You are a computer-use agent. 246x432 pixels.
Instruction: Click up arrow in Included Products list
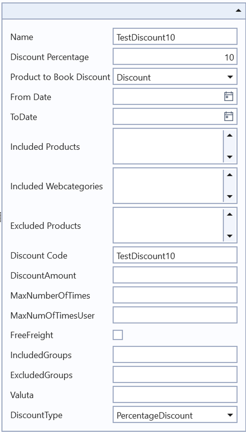point(230,135)
